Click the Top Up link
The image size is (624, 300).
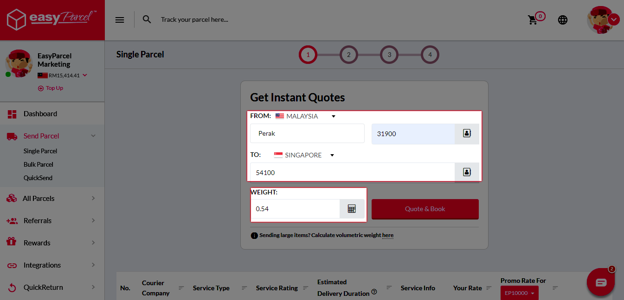point(54,88)
